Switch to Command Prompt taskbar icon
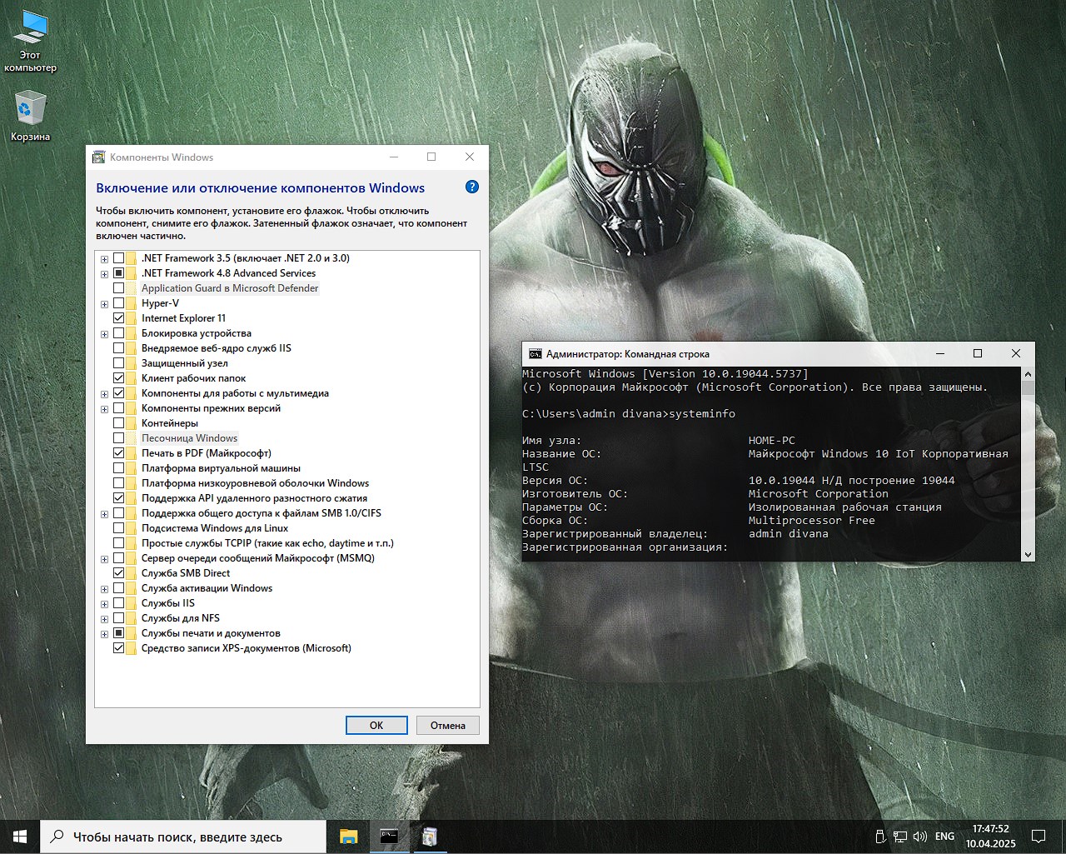This screenshot has width=1066, height=854. coord(389,837)
